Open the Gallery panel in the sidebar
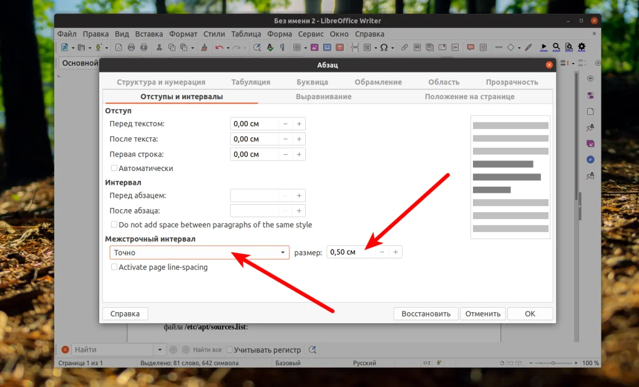Screen dimensions: 639x387 point(590,143)
